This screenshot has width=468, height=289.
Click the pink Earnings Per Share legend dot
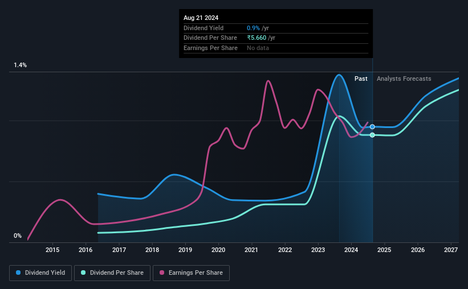162,273
